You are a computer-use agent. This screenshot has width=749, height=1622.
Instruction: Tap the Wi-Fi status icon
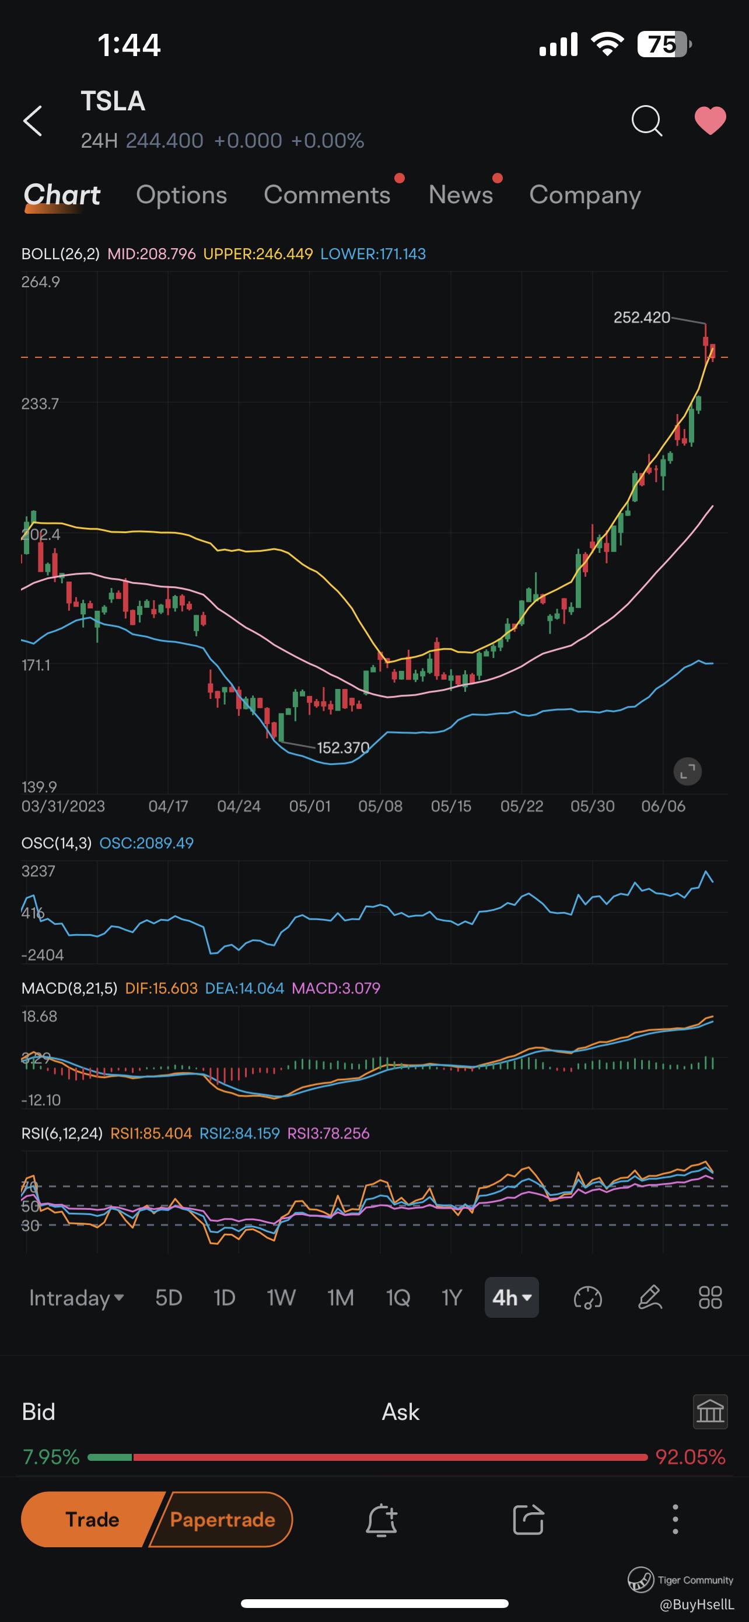[x=607, y=44]
